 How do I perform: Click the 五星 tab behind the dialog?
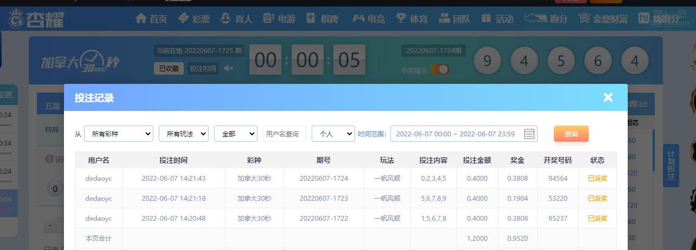[x=53, y=106]
